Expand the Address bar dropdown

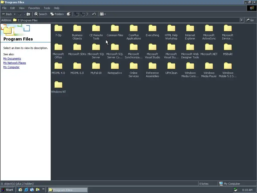pos(241,20)
